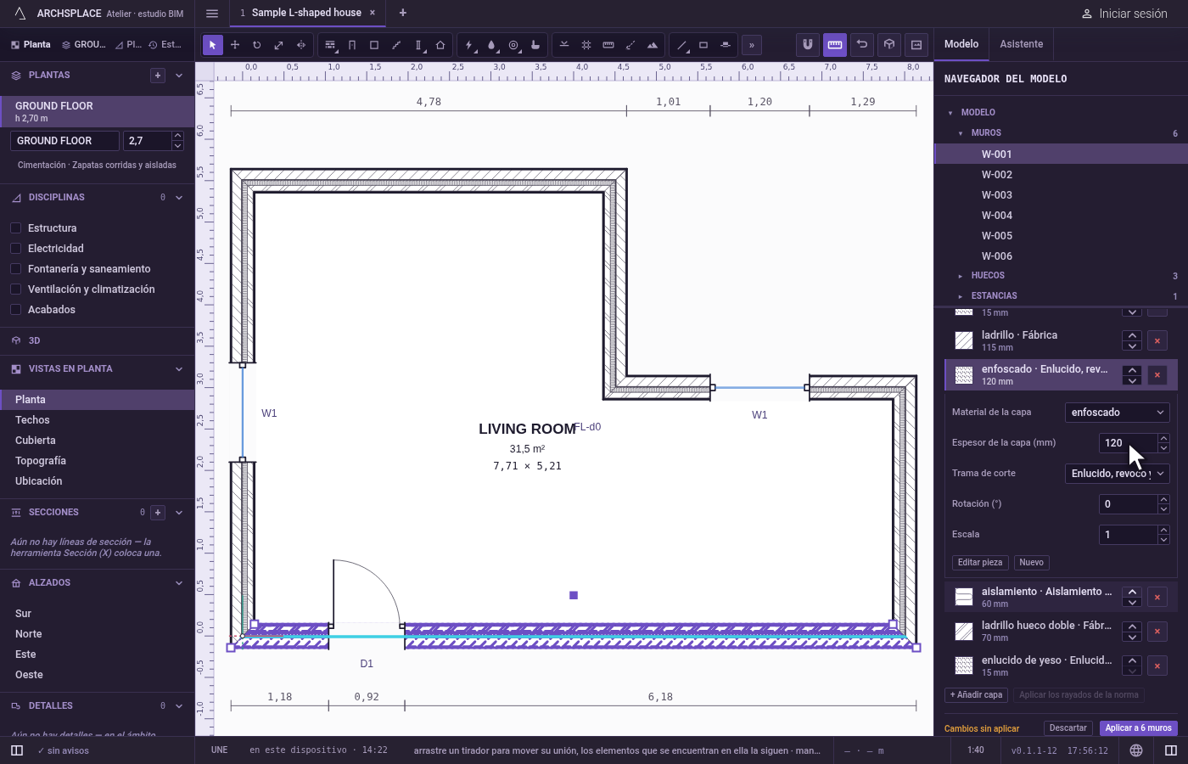This screenshot has width=1188, height=764.
Task: Select the arrow pointer tool
Action: coord(213,45)
